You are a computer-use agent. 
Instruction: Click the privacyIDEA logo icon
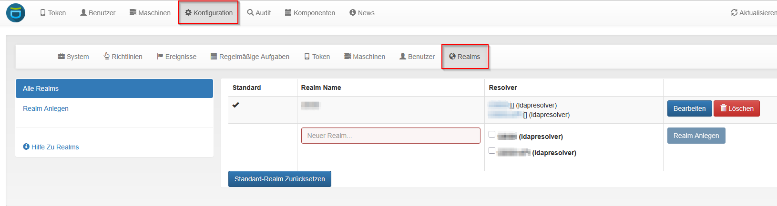(16, 13)
